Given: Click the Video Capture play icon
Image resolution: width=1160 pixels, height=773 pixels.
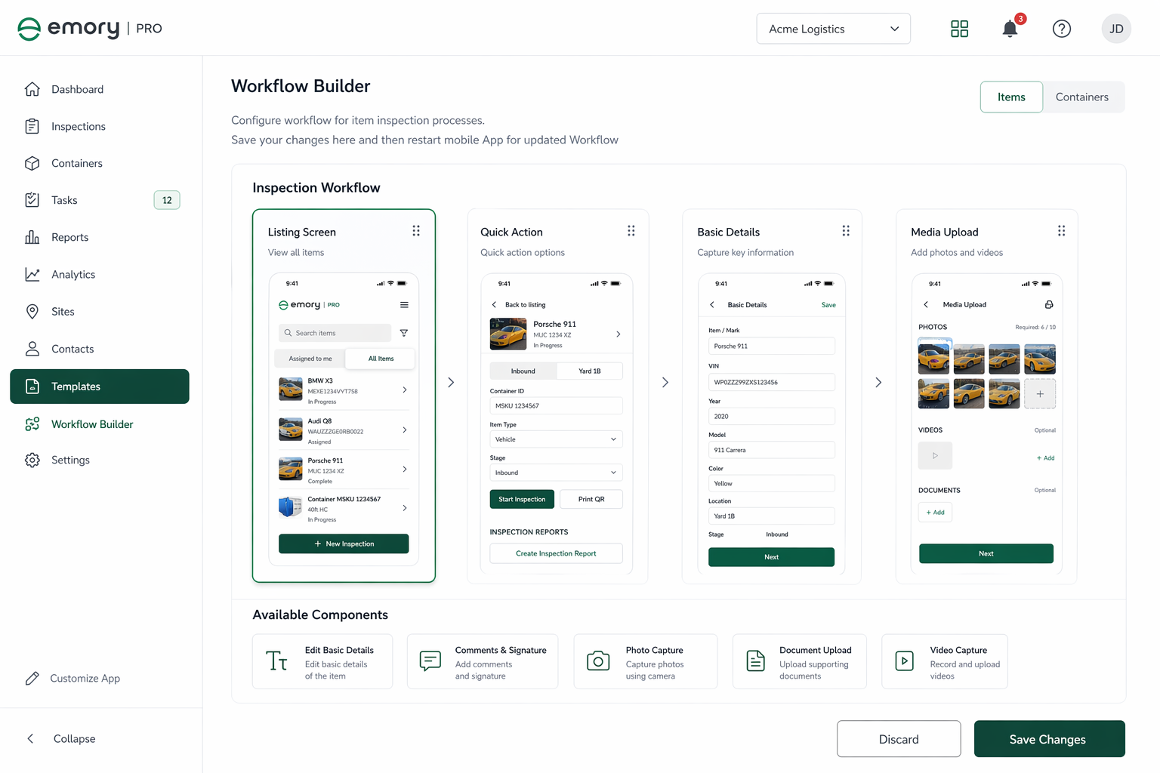Looking at the screenshot, I should click(904, 661).
